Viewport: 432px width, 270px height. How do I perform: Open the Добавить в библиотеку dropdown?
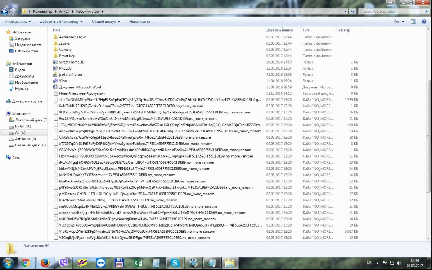tap(61, 22)
